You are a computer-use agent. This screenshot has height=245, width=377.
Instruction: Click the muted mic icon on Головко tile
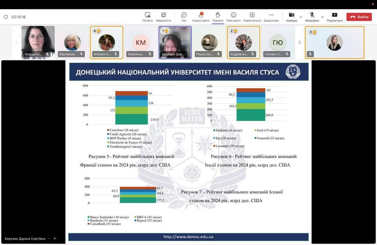coord(287,54)
